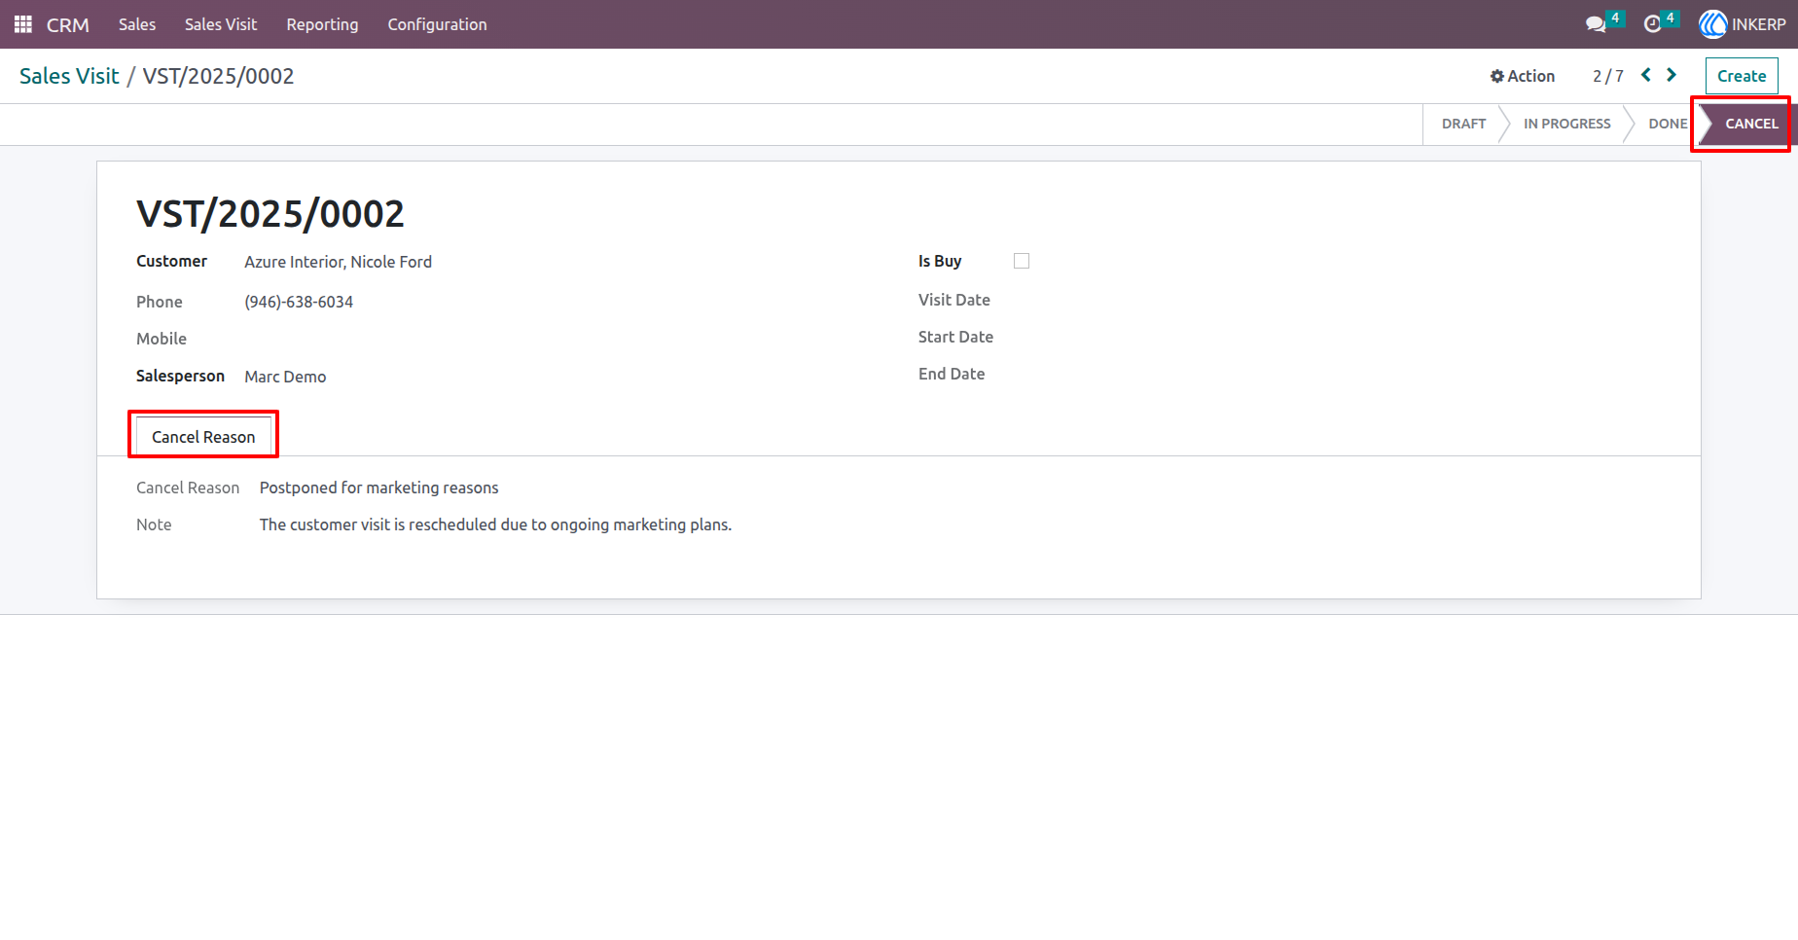Click the 2 / 7 record pager counter

point(1607,76)
